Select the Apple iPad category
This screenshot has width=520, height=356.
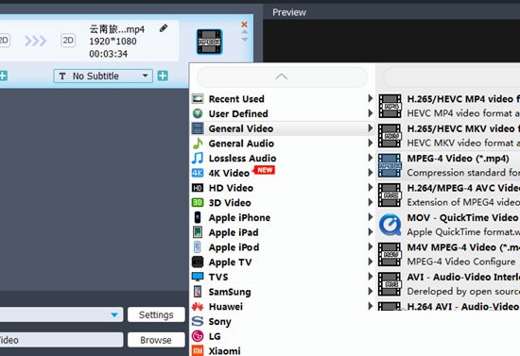click(283, 232)
